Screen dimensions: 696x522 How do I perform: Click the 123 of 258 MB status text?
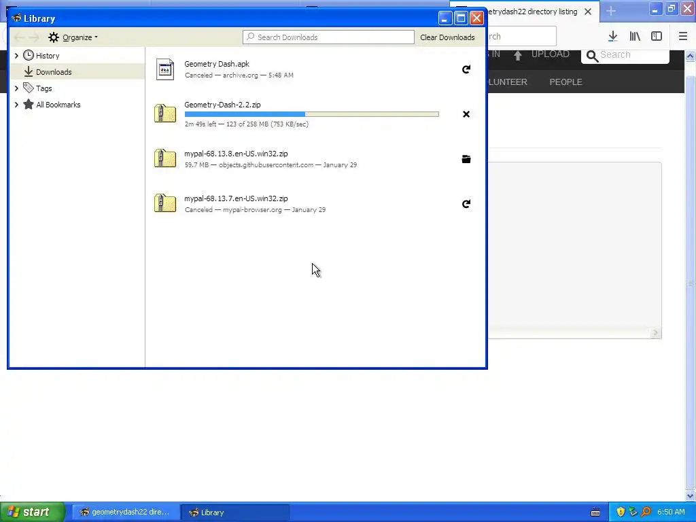[246, 124]
